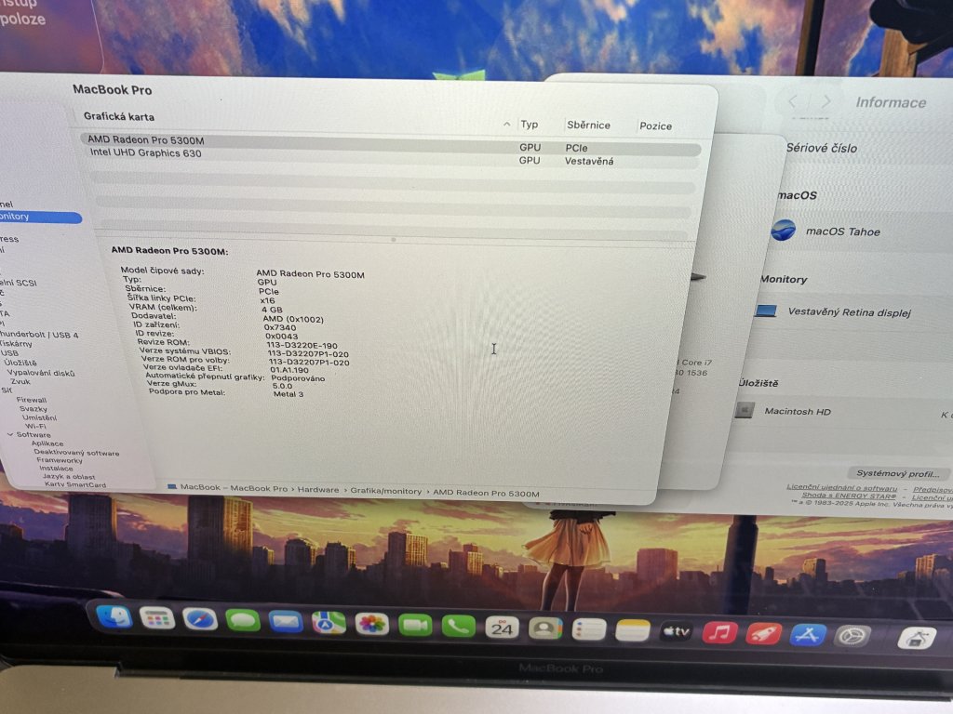Open the Licenční ujednání o softwaru link
953x714 pixels.
coord(841,487)
